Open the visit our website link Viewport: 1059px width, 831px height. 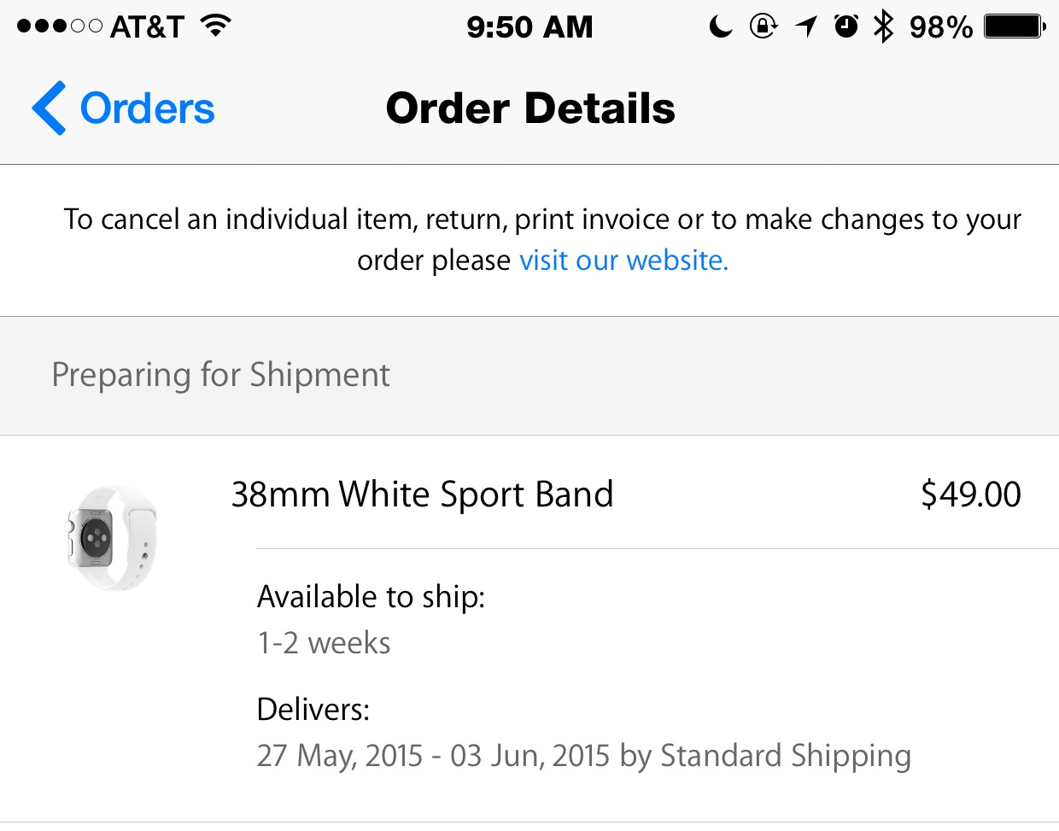[x=623, y=260]
